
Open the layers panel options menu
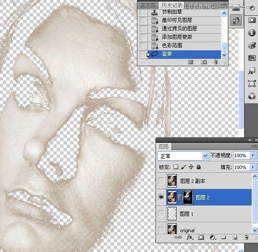tap(254, 146)
